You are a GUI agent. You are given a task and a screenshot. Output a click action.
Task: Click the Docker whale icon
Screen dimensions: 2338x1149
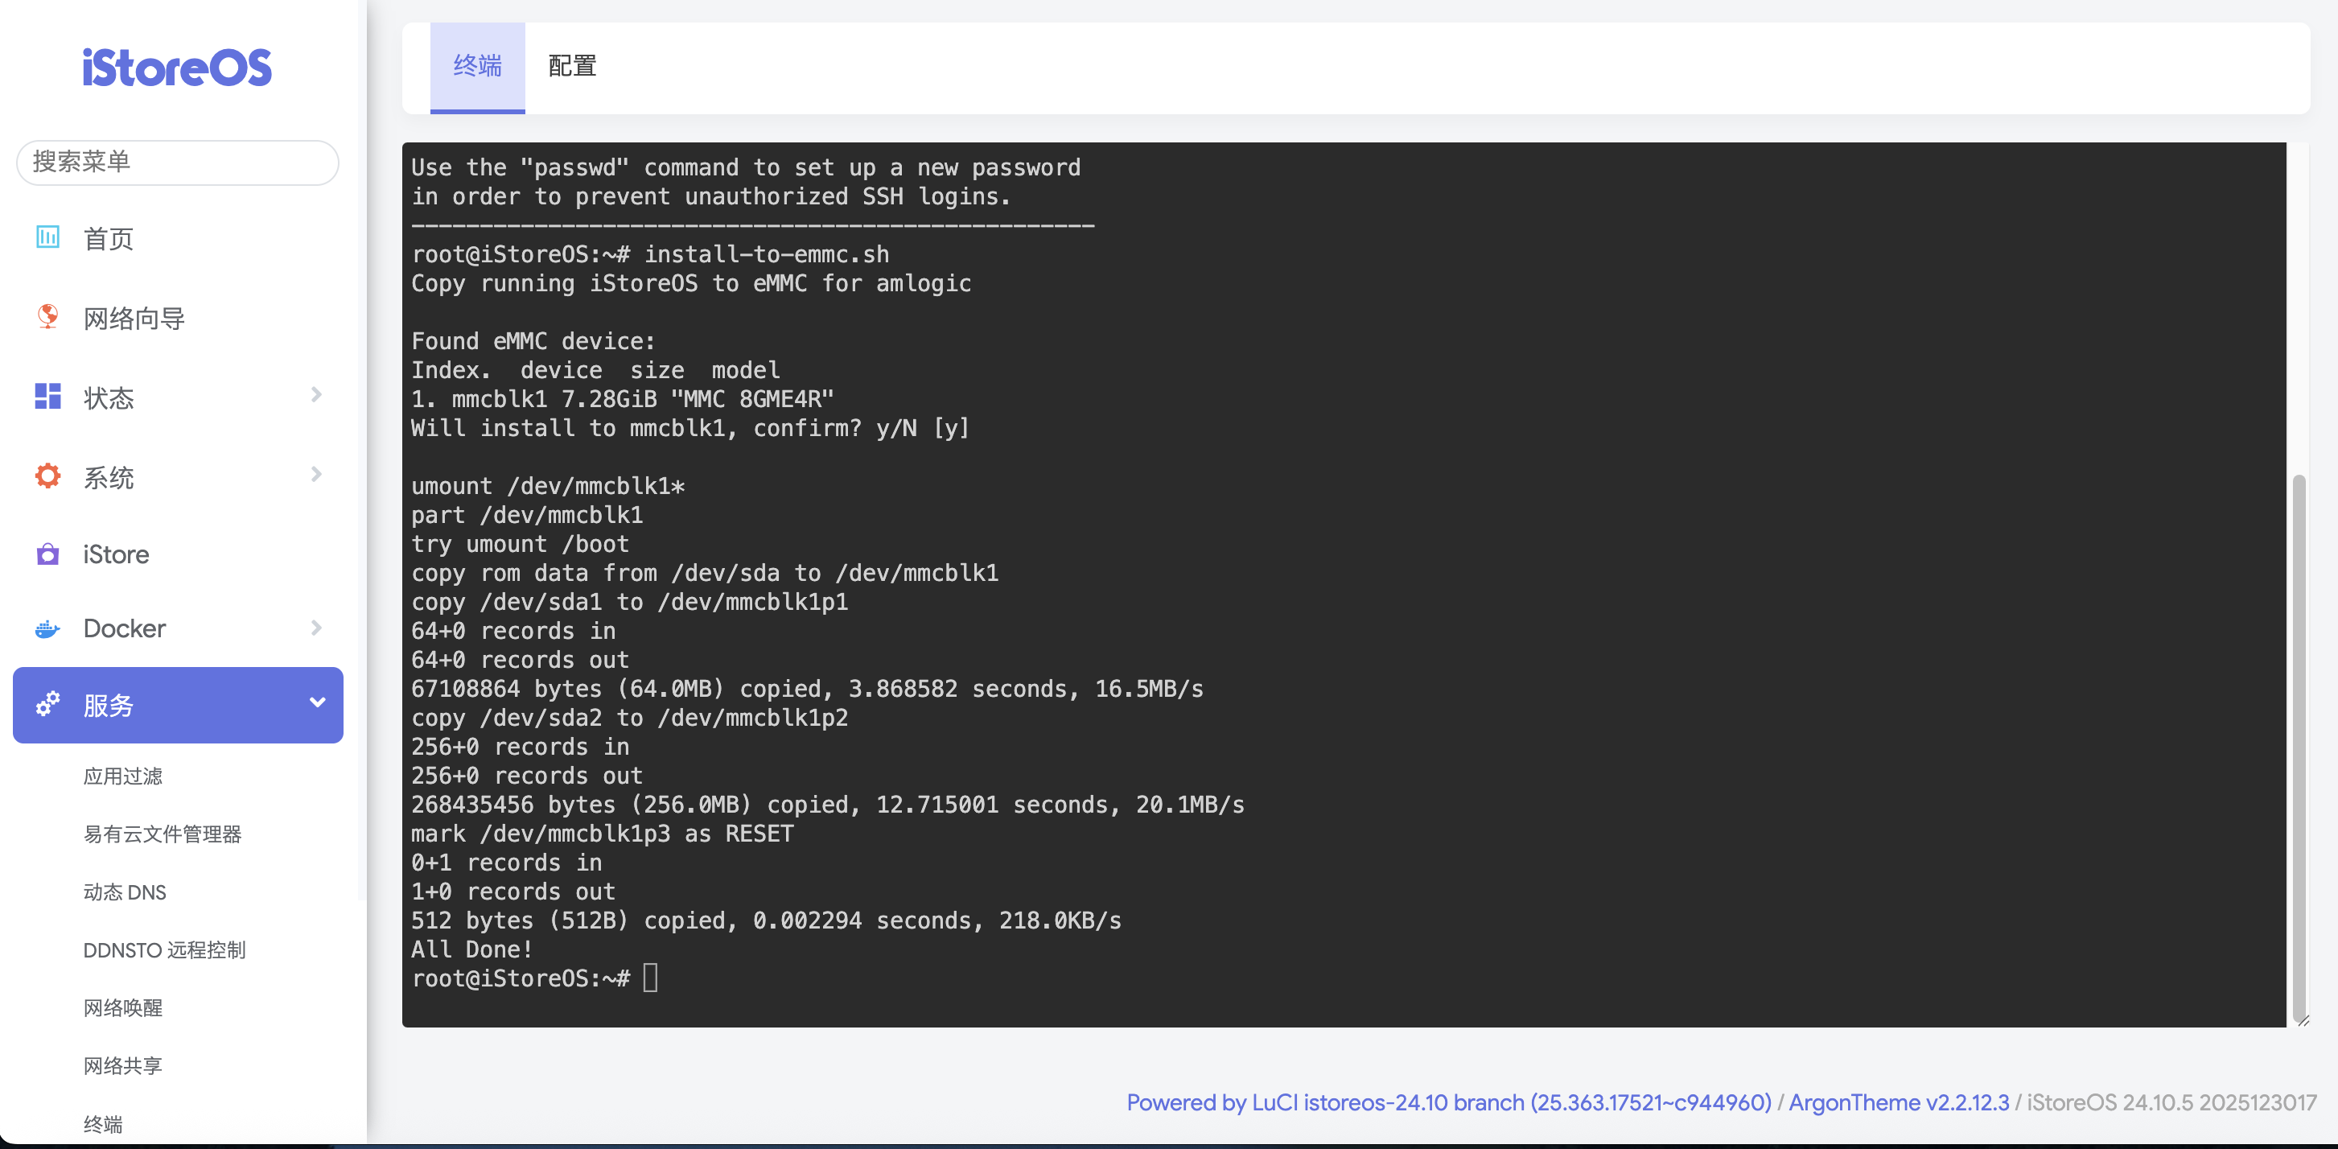(47, 628)
